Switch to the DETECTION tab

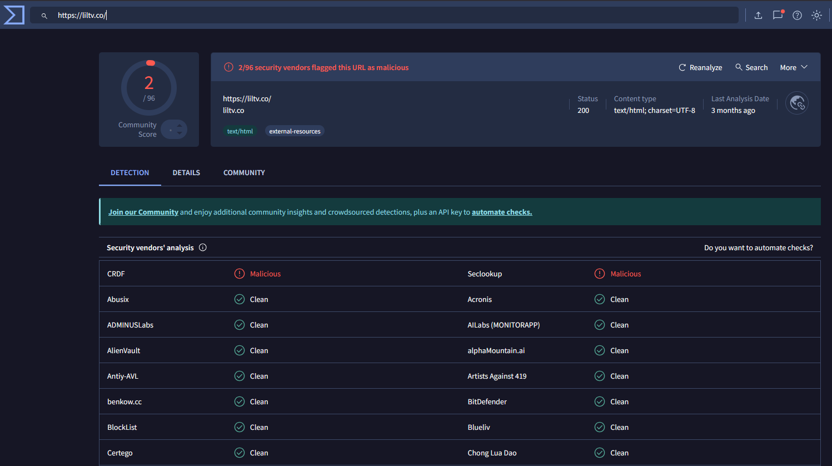click(x=130, y=173)
